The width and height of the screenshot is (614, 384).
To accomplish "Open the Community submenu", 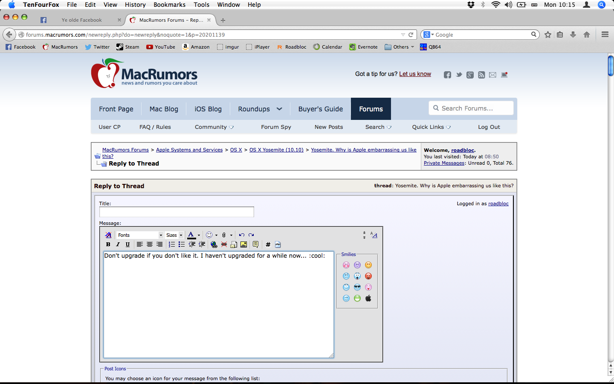I will click(214, 127).
